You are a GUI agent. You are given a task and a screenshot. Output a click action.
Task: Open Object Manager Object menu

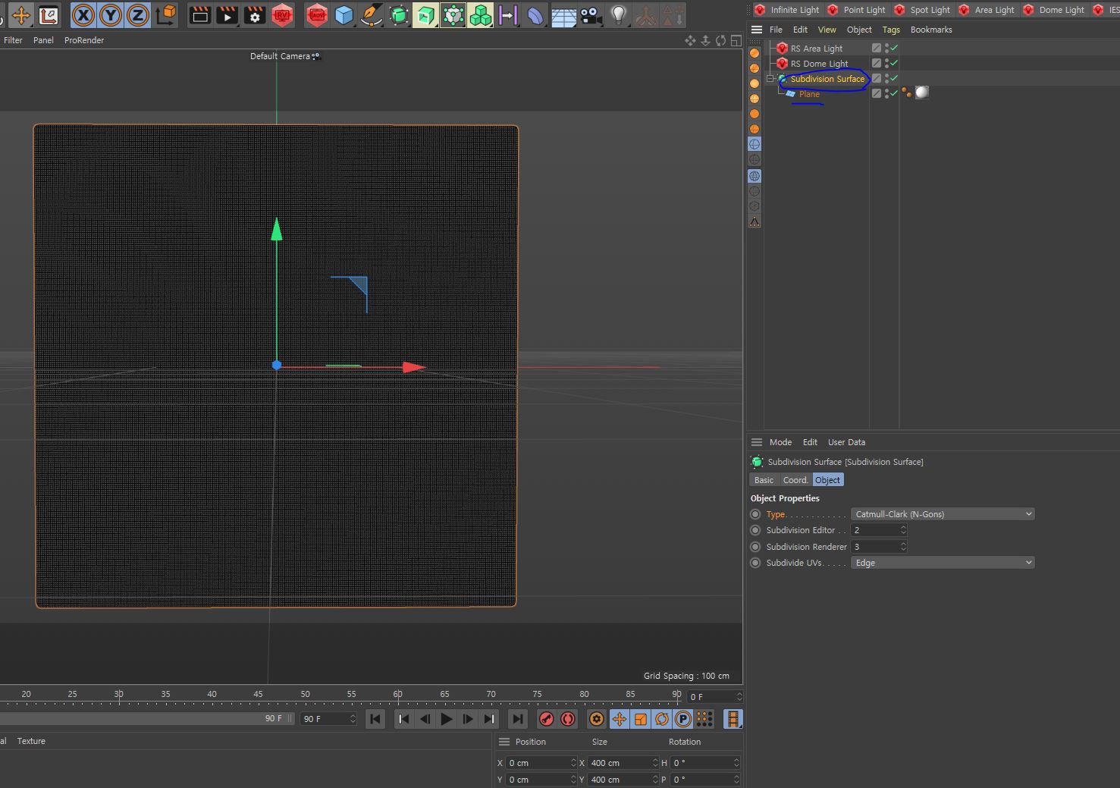(859, 30)
